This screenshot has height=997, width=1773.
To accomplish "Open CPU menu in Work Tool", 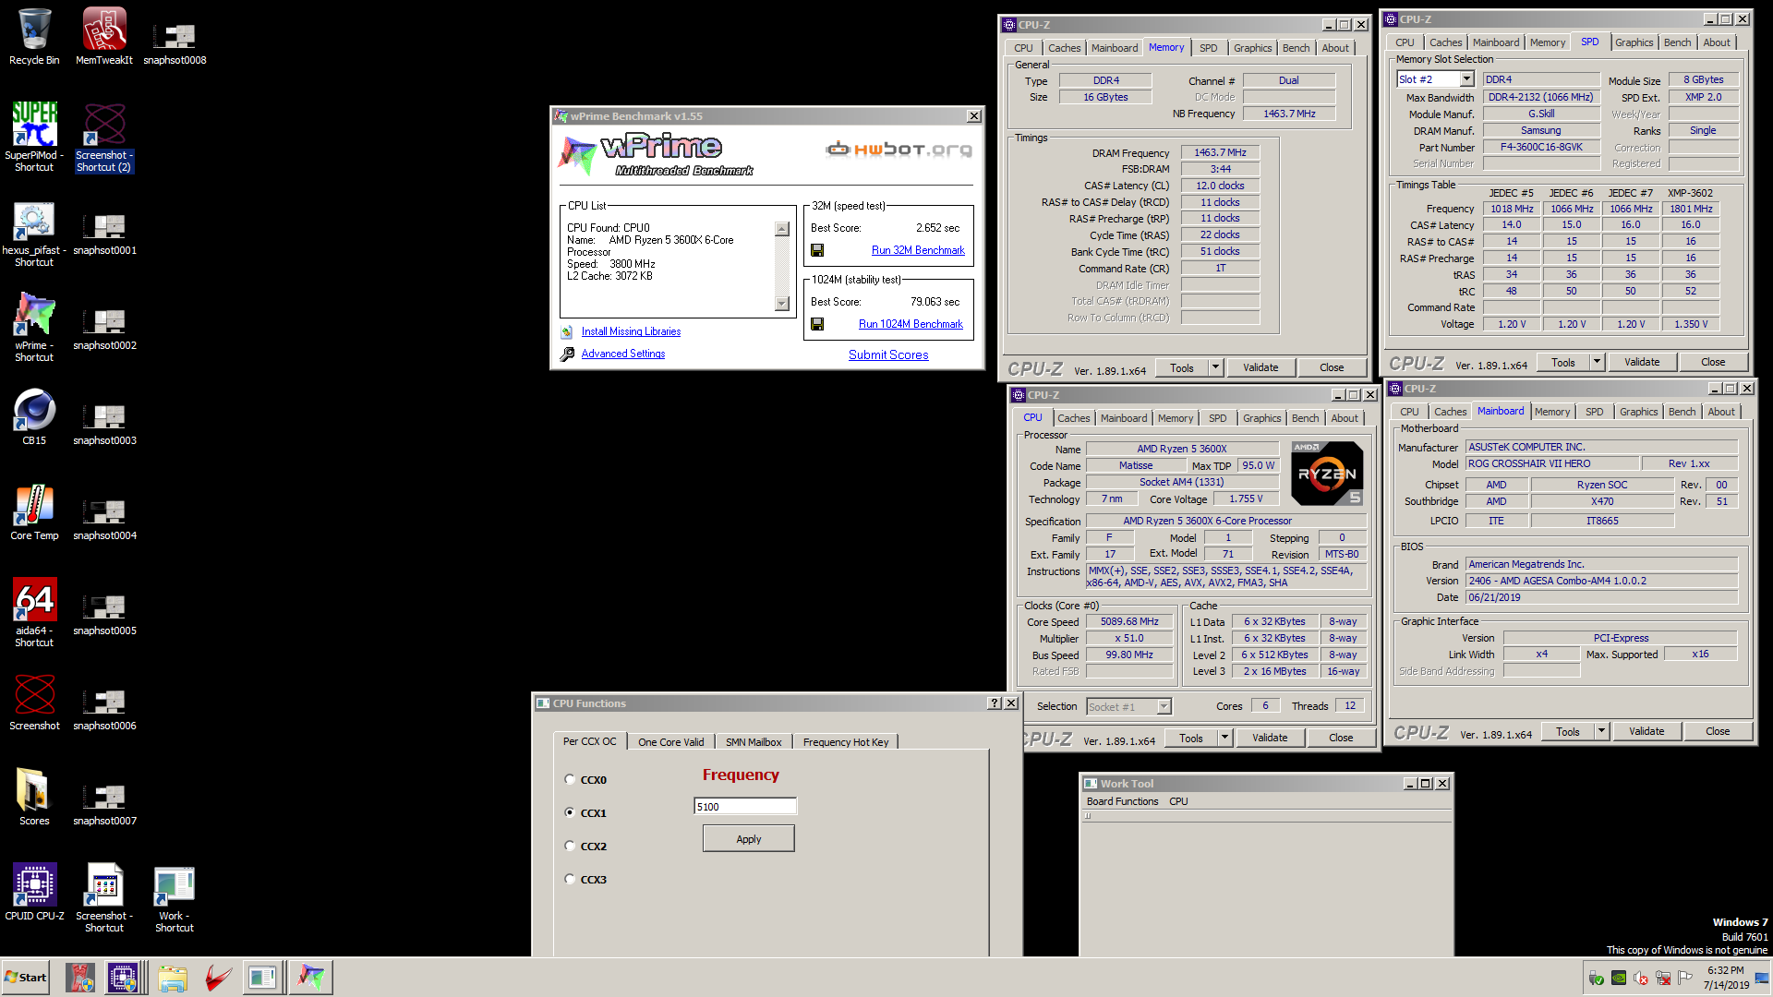I will 1178,801.
